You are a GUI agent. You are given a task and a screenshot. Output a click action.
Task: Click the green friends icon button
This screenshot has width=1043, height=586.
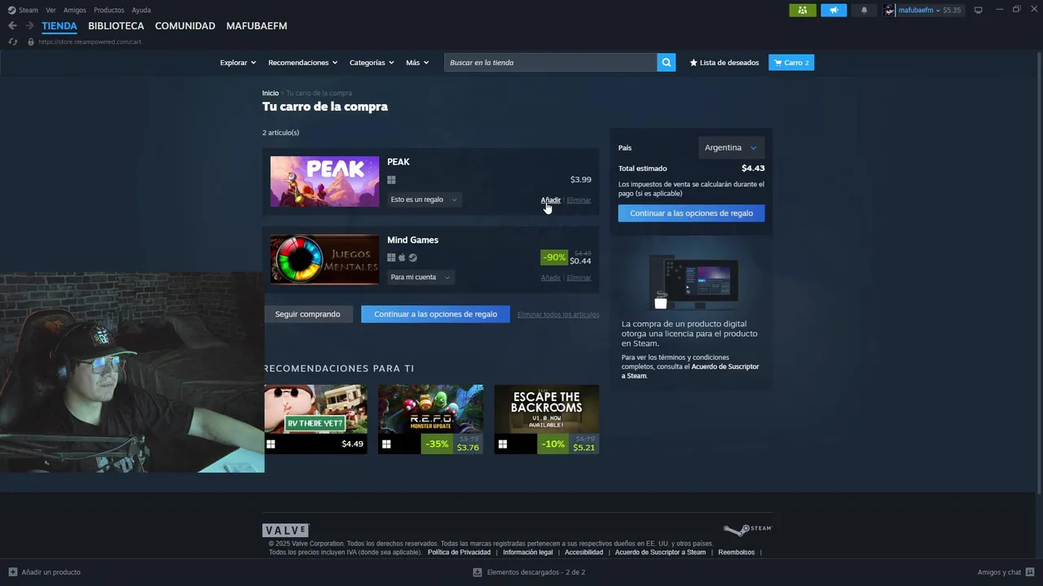803,10
